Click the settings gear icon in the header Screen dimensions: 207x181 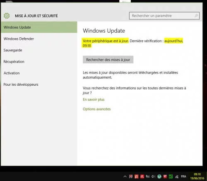point(7,16)
